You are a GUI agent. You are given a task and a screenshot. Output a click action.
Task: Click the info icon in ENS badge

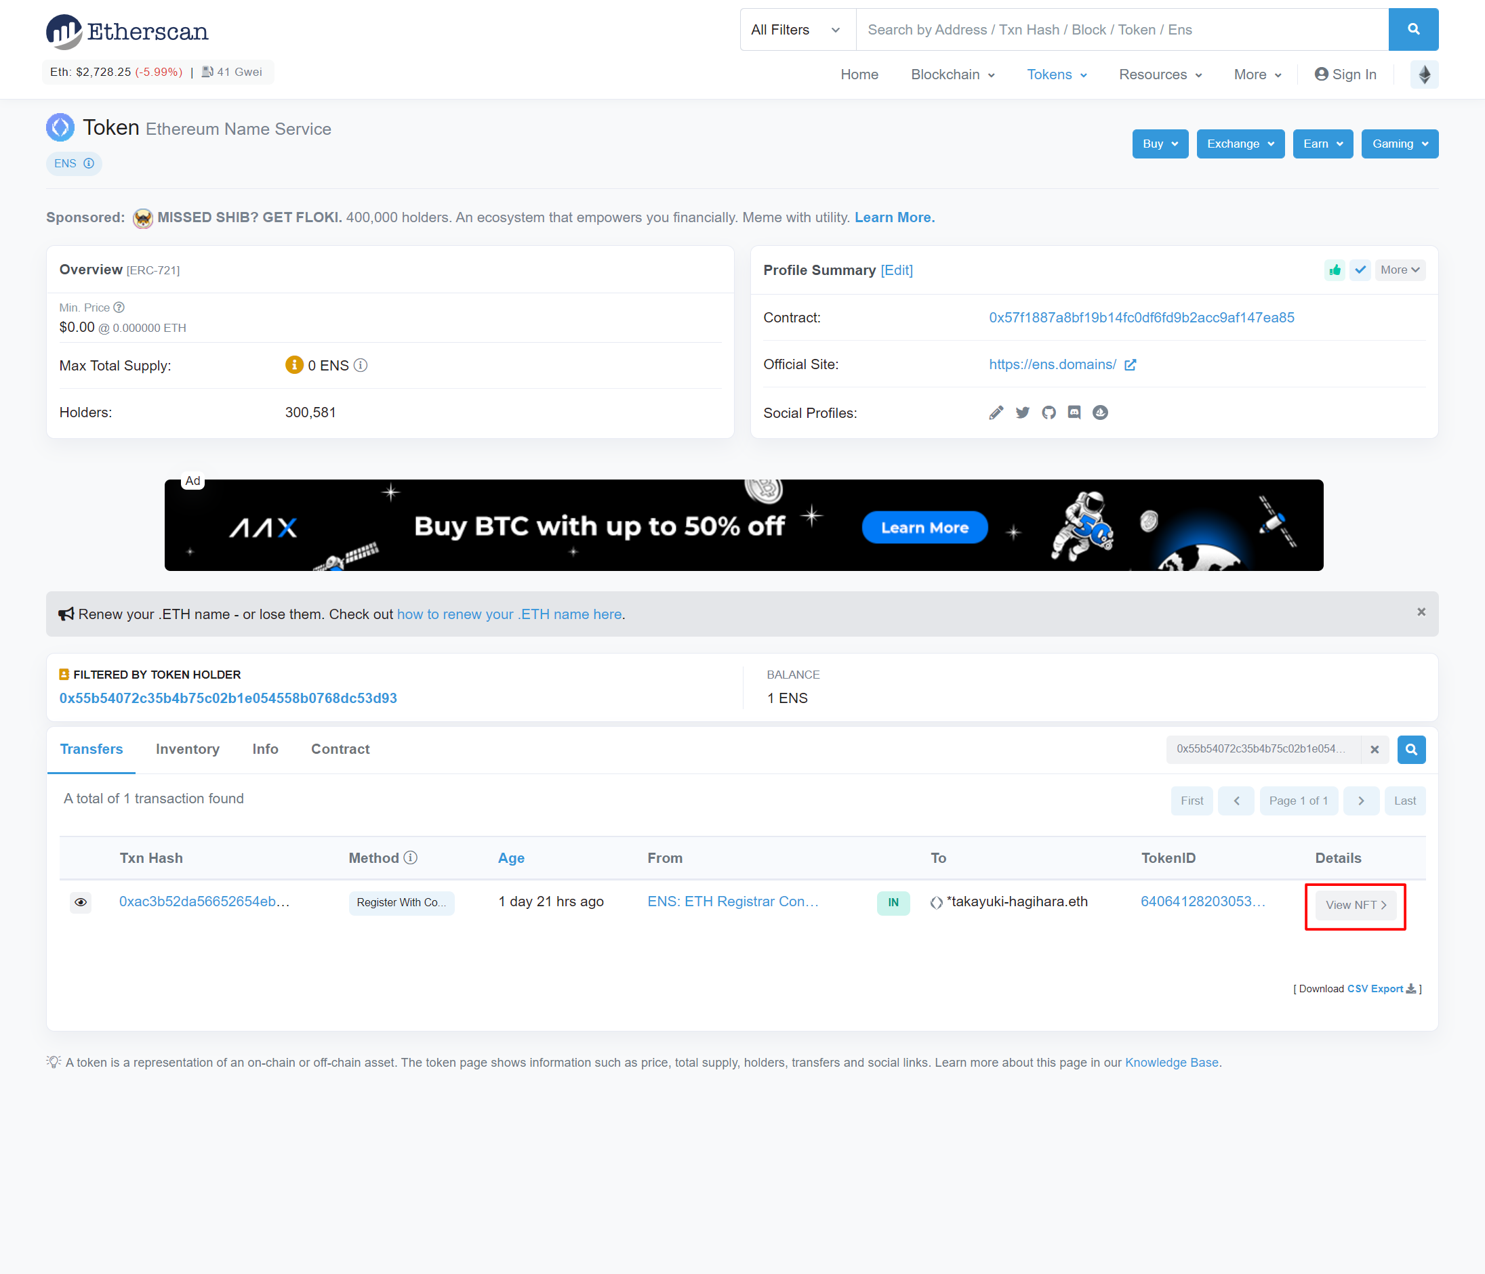89,163
